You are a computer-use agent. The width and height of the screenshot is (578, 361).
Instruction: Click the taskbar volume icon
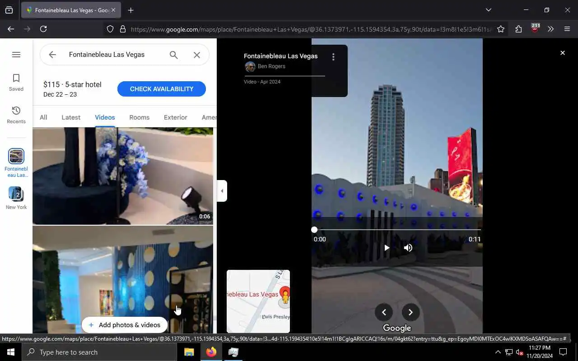tap(519, 352)
